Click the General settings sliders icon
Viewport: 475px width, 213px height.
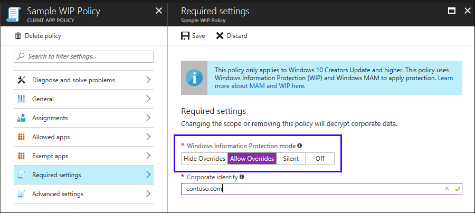[22, 99]
